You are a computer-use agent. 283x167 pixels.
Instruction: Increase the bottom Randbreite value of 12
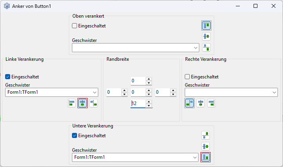coord(149,102)
